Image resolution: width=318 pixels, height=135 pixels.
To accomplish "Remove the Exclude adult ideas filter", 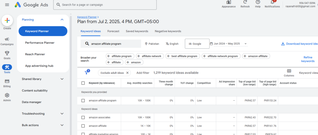I will click(127, 73).
